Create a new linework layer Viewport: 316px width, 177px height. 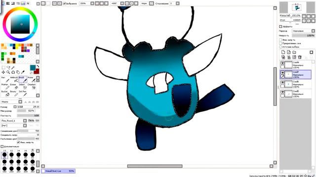coord(288,52)
